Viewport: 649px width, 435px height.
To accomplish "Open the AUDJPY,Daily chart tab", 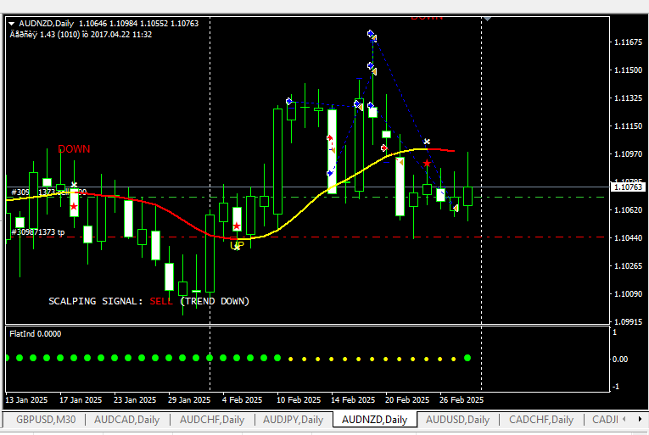I will pos(293,420).
